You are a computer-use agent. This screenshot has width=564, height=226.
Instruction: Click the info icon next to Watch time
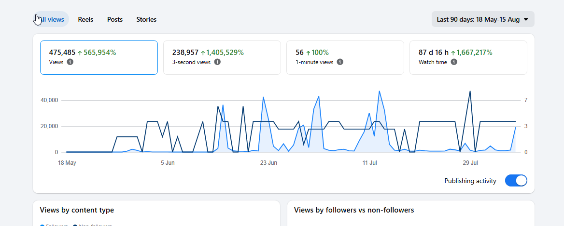point(454,62)
